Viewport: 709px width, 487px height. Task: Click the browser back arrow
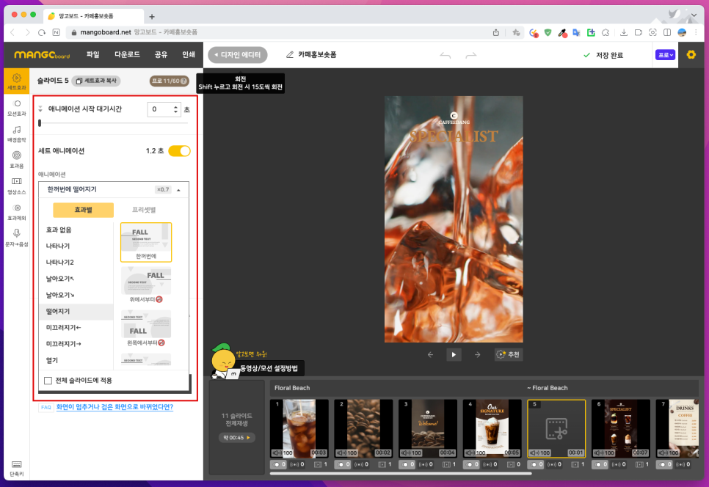tap(12, 32)
